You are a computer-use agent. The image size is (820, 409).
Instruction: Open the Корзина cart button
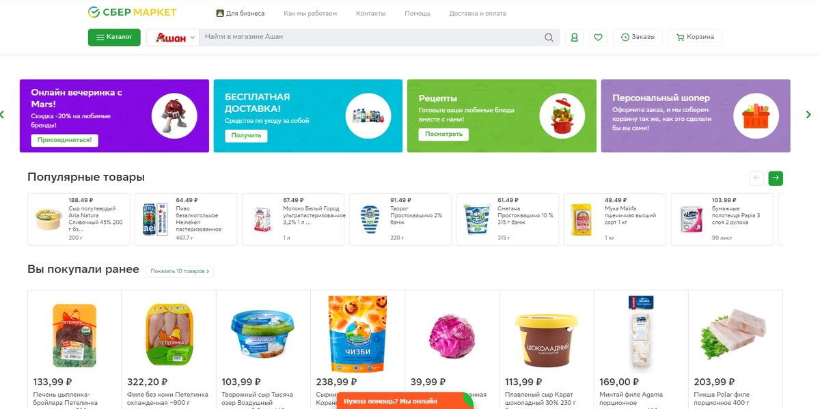pyautogui.click(x=695, y=38)
